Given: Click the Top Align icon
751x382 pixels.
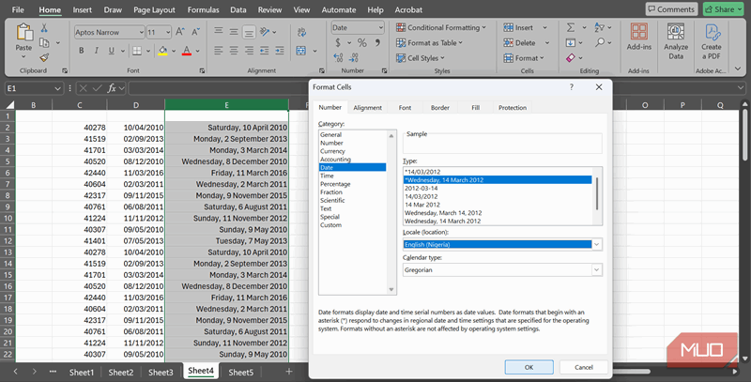Looking at the screenshot, I should [x=219, y=32].
